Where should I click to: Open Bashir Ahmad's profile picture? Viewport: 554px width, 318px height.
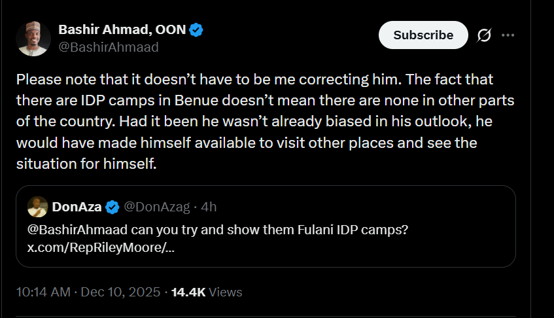[34, 38]
